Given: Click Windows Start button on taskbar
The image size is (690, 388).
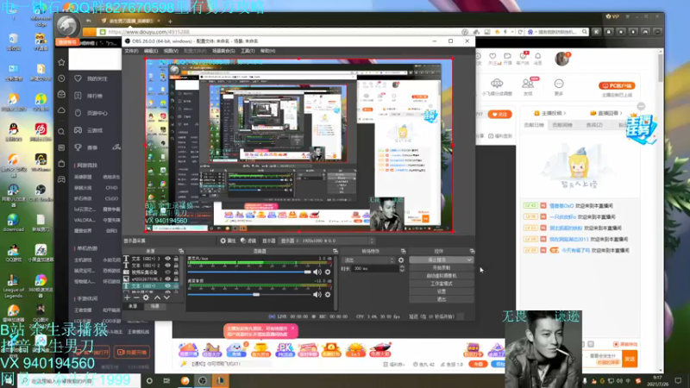Looking at the screenshot, I should 8,380.
